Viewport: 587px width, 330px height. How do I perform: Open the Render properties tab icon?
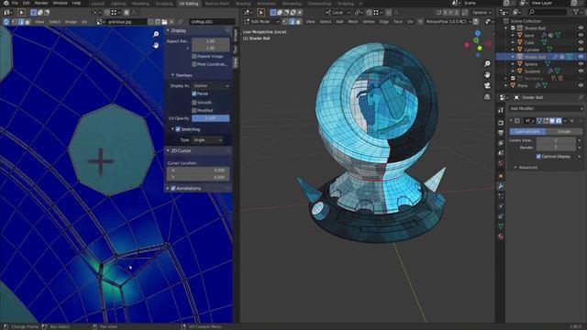tap(501, 123)
